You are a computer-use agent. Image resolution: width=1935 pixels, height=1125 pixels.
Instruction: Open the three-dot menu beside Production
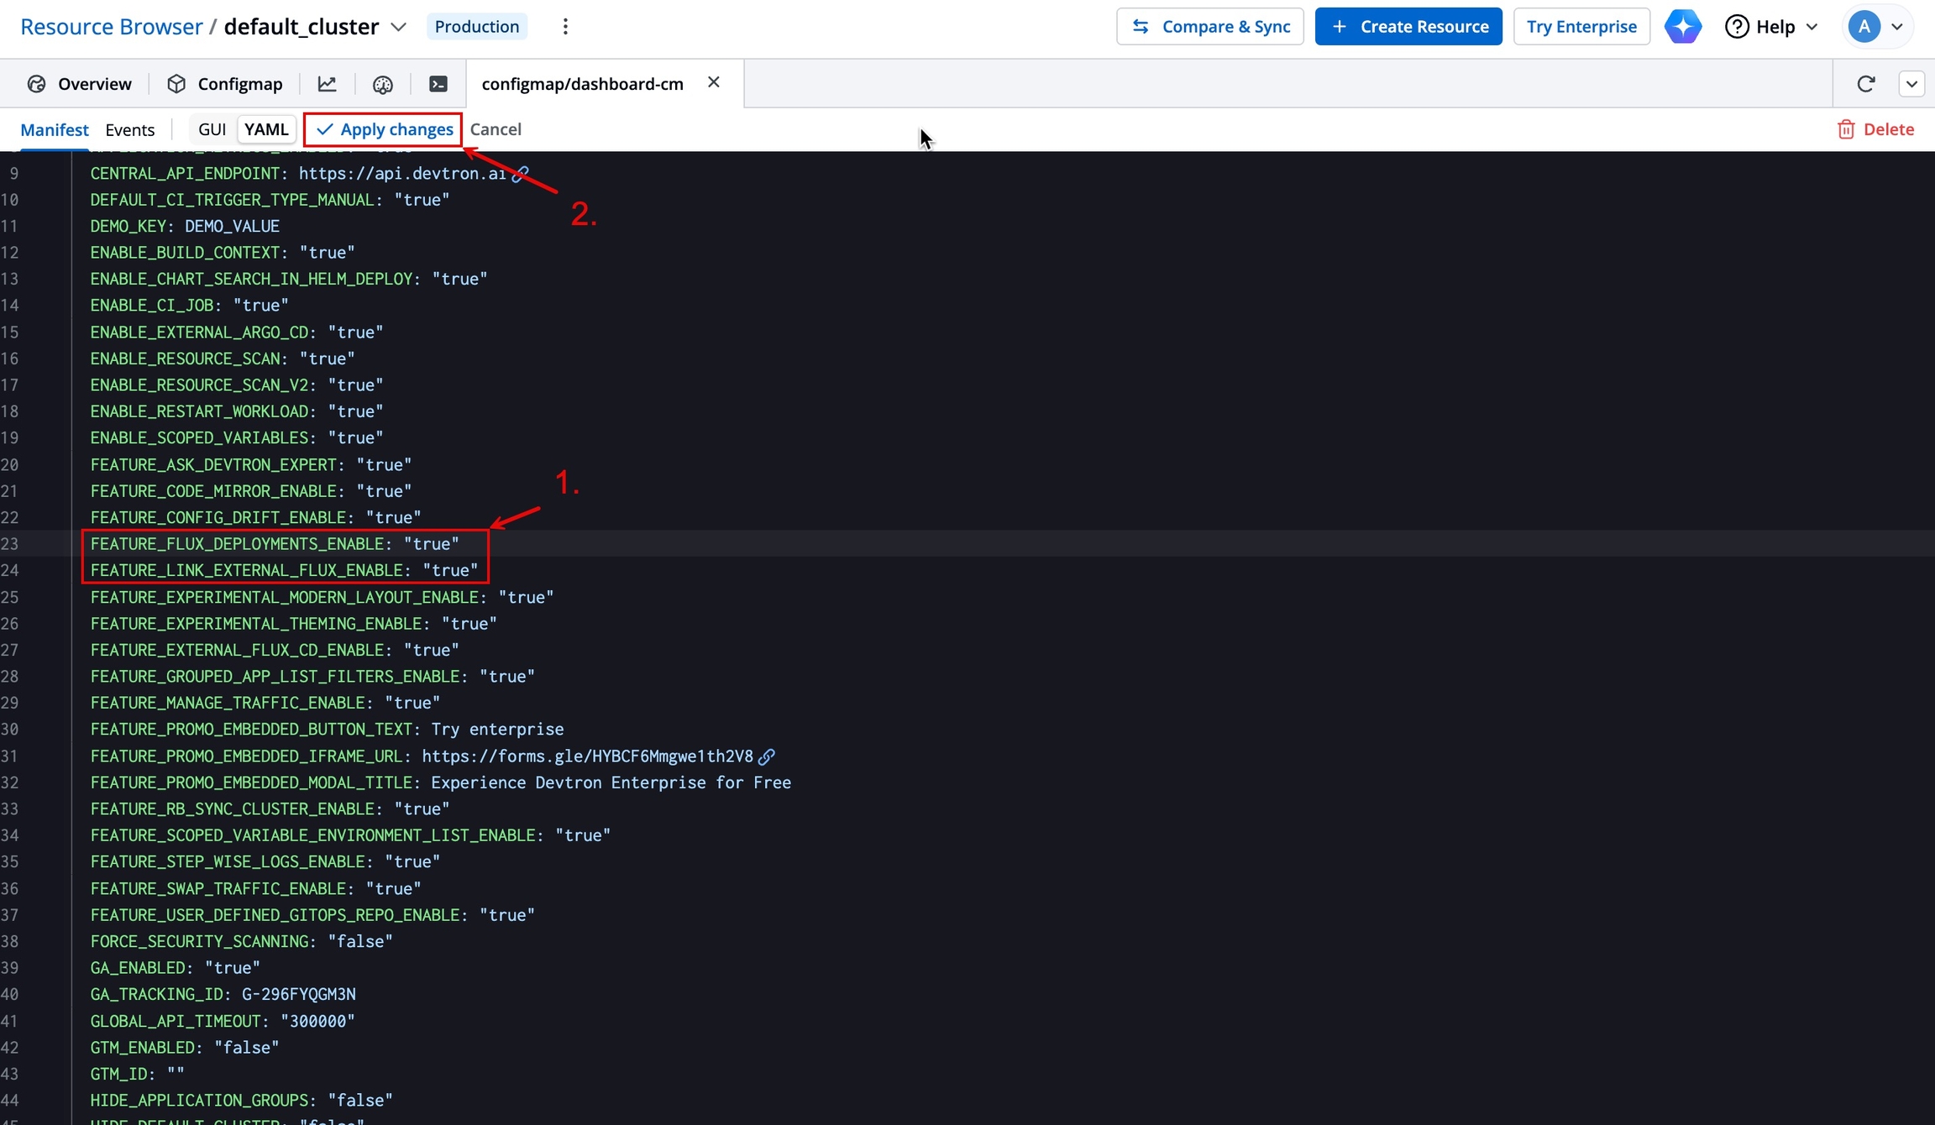[565, 27]
